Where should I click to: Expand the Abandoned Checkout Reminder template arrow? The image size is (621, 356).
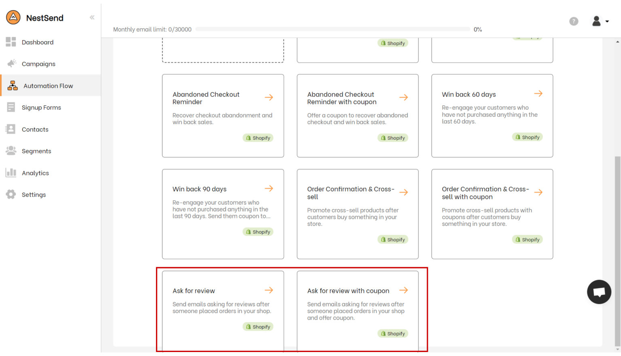click(269, 97)
